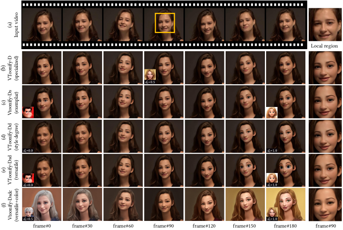Click the 'frame#120' column label
The image size is (343, 230).
pyautogui.click(x=204, y=226)
